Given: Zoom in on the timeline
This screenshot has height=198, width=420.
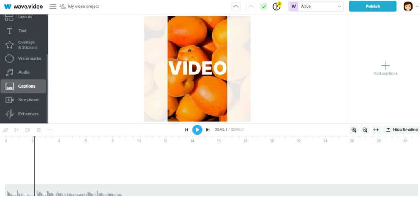Looking at the screenshot, I should tap(354, 130).
